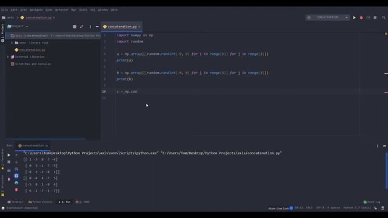Toggle the Project side tab on the left edge

pos(2,33)
